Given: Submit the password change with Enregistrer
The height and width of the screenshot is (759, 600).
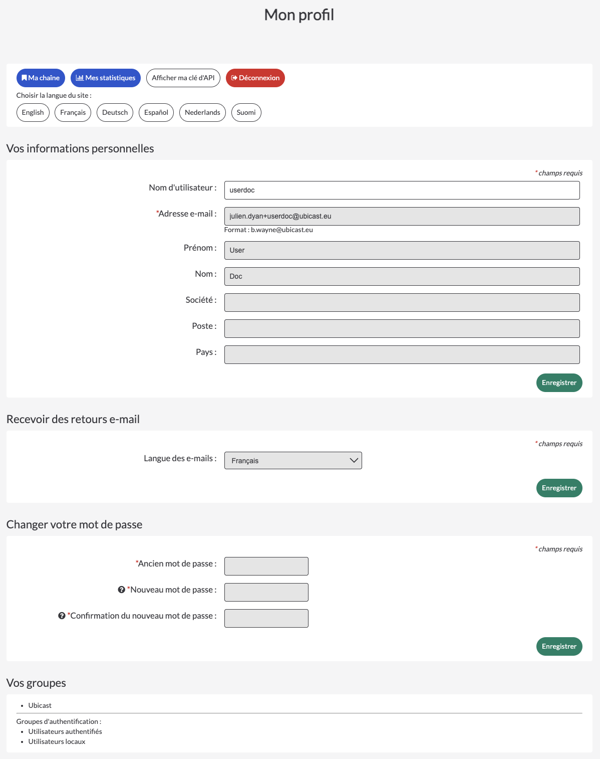Looking at the screenshot, I should tap(559, 646).
